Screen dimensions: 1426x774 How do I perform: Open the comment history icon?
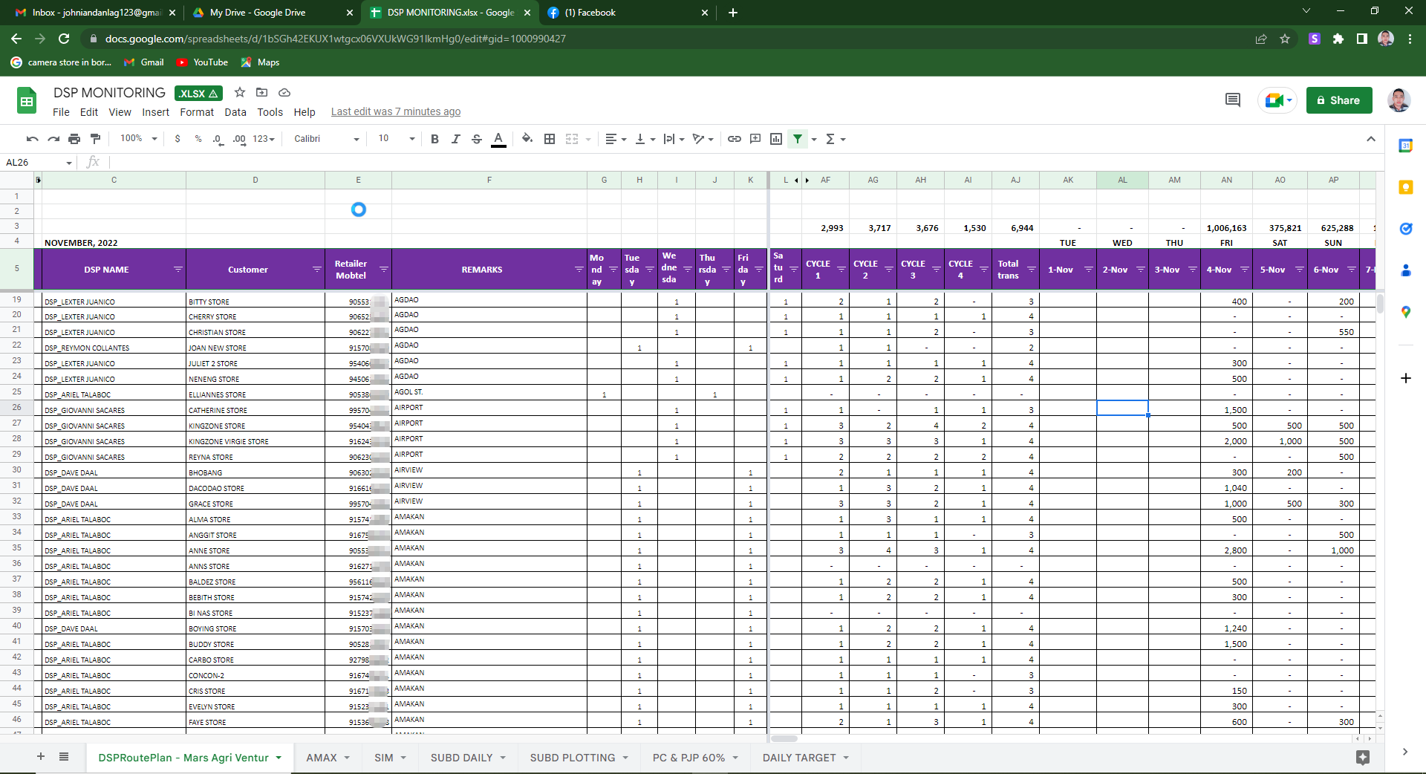[1232, 100]
